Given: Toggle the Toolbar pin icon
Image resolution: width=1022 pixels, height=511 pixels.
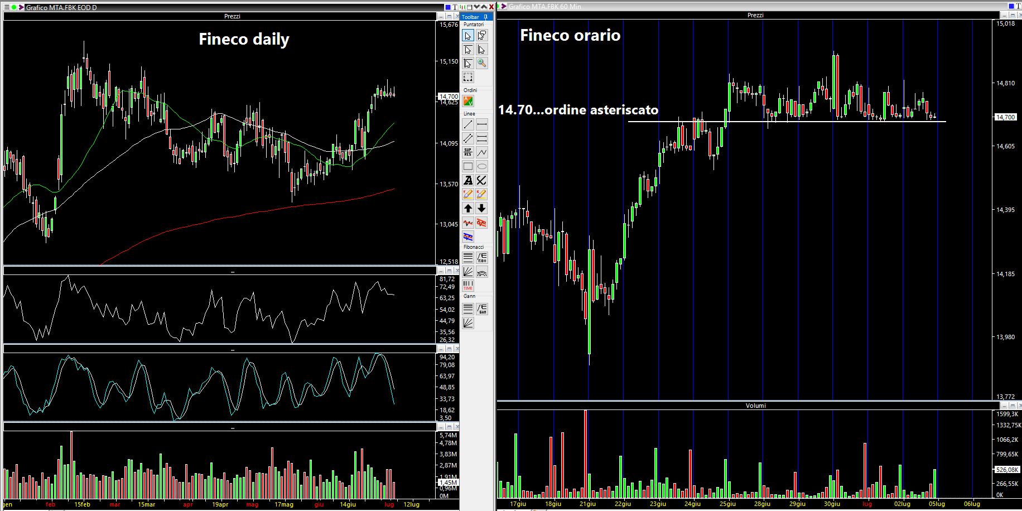Looking at the screenshot, I should pyautogui.click(x=486, y=17).
